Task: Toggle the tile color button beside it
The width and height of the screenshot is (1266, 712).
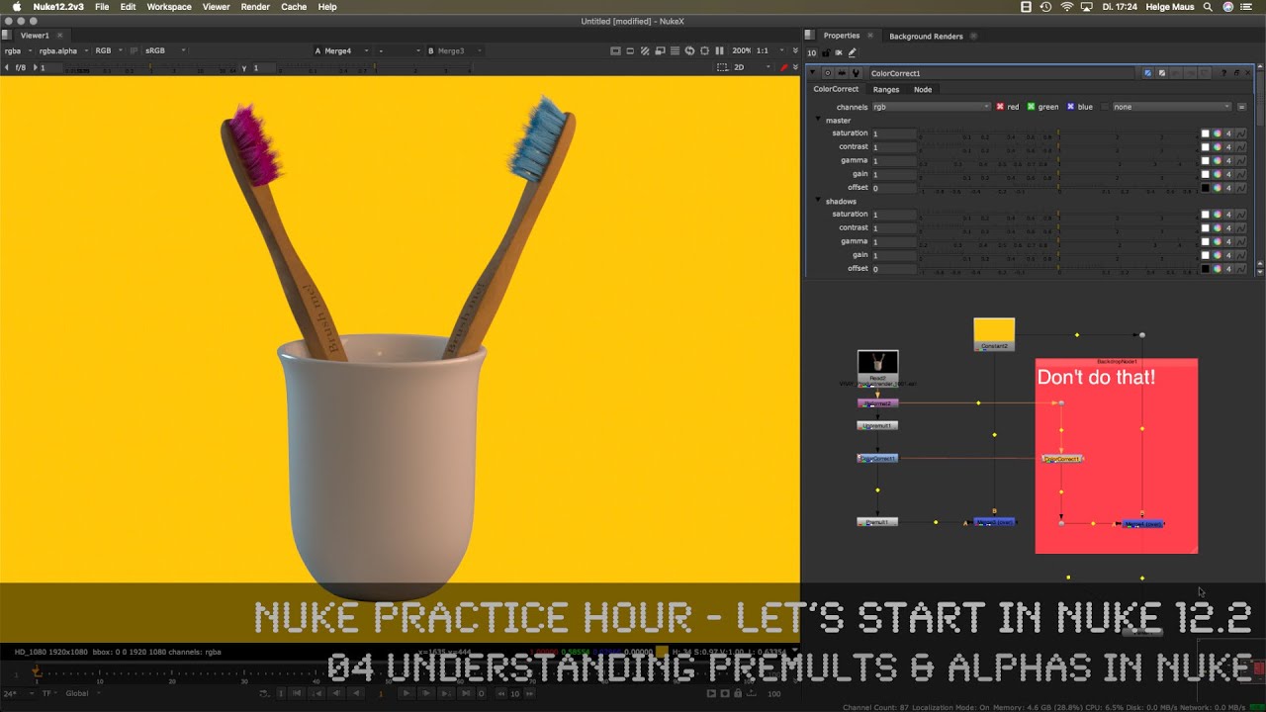Action: (1161, 73)
